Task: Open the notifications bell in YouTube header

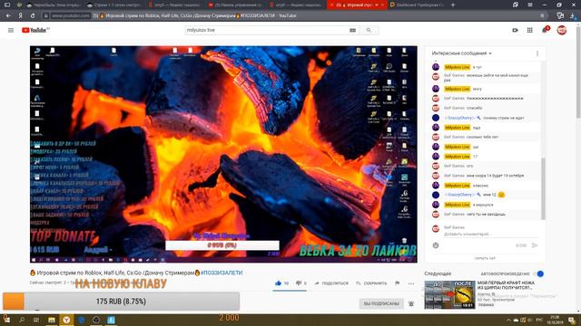Action: point(545,30)
